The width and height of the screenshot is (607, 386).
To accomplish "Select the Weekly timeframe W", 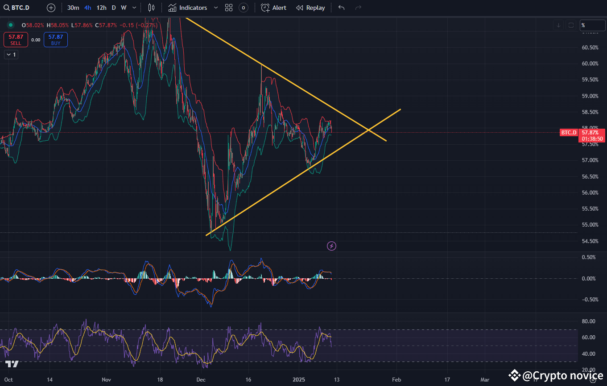I will point(123,8).
